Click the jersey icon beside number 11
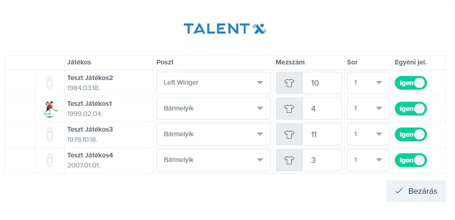Screen dimensions: 455x220 (x=289, y=134)
